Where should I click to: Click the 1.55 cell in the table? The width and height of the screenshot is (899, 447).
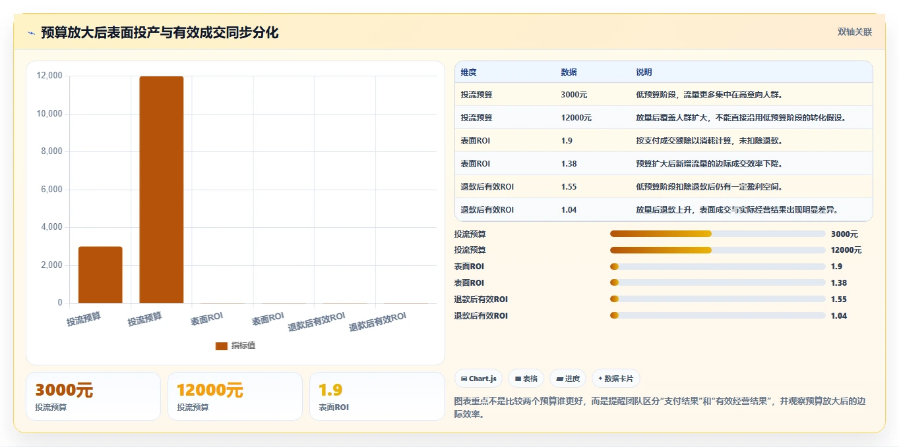[x=569, y=187]
